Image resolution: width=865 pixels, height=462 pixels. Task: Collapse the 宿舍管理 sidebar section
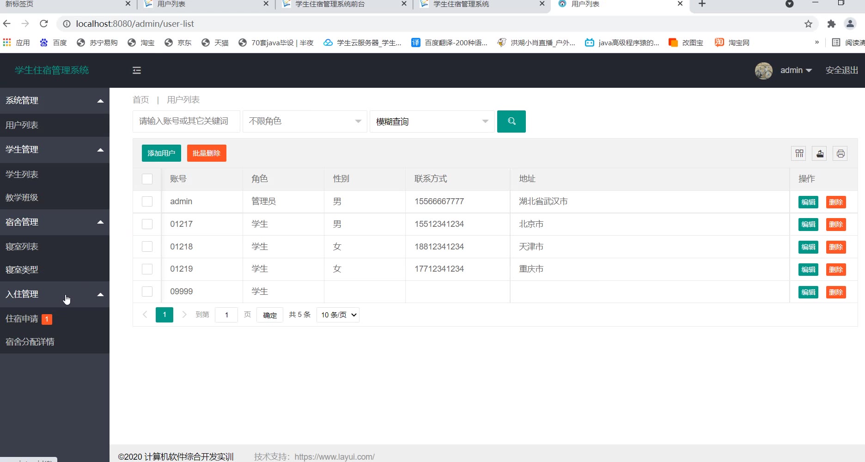[x=55, y=222]
